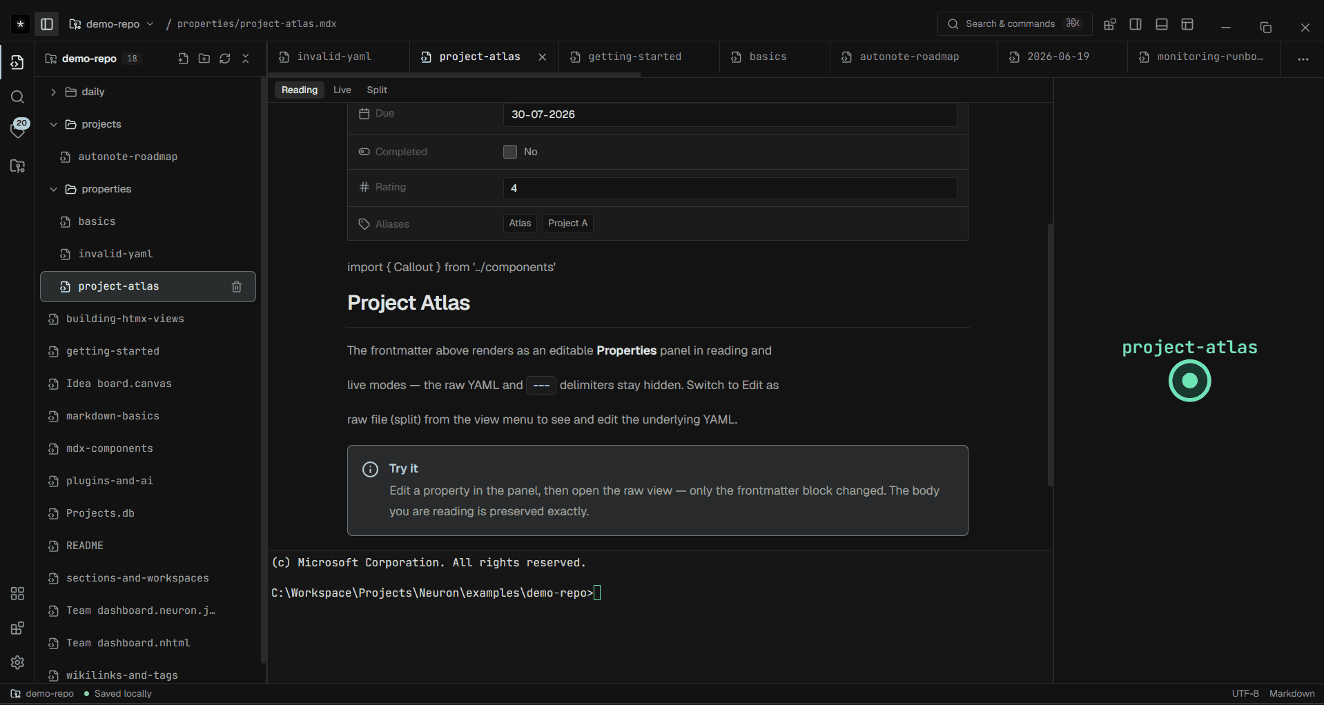Create a new folder in demo-repo

pos(204,59)
